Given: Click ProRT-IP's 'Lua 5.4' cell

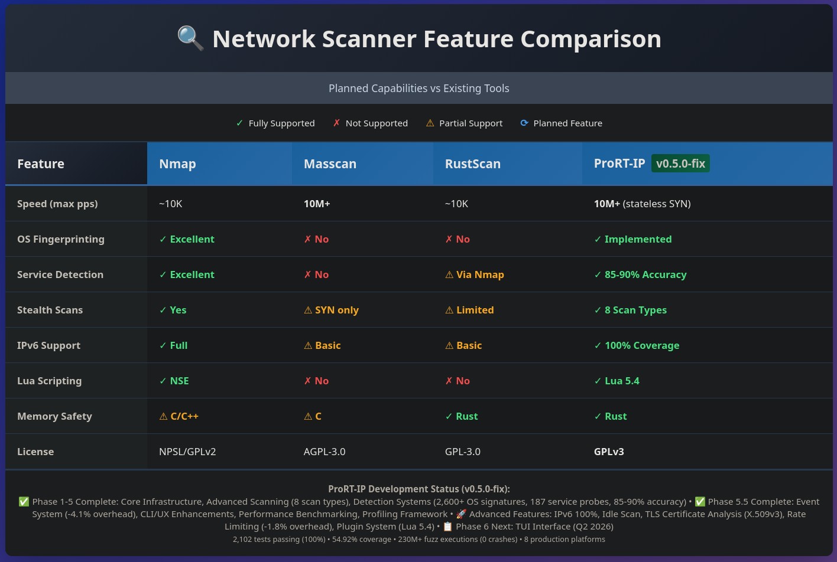Looking at the screenshot, I should (617, 381).
